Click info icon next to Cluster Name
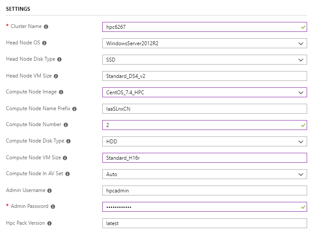Image resolution: width=314 pixels, height=232 pixels. pyautogui.click(x=46, y=27)
